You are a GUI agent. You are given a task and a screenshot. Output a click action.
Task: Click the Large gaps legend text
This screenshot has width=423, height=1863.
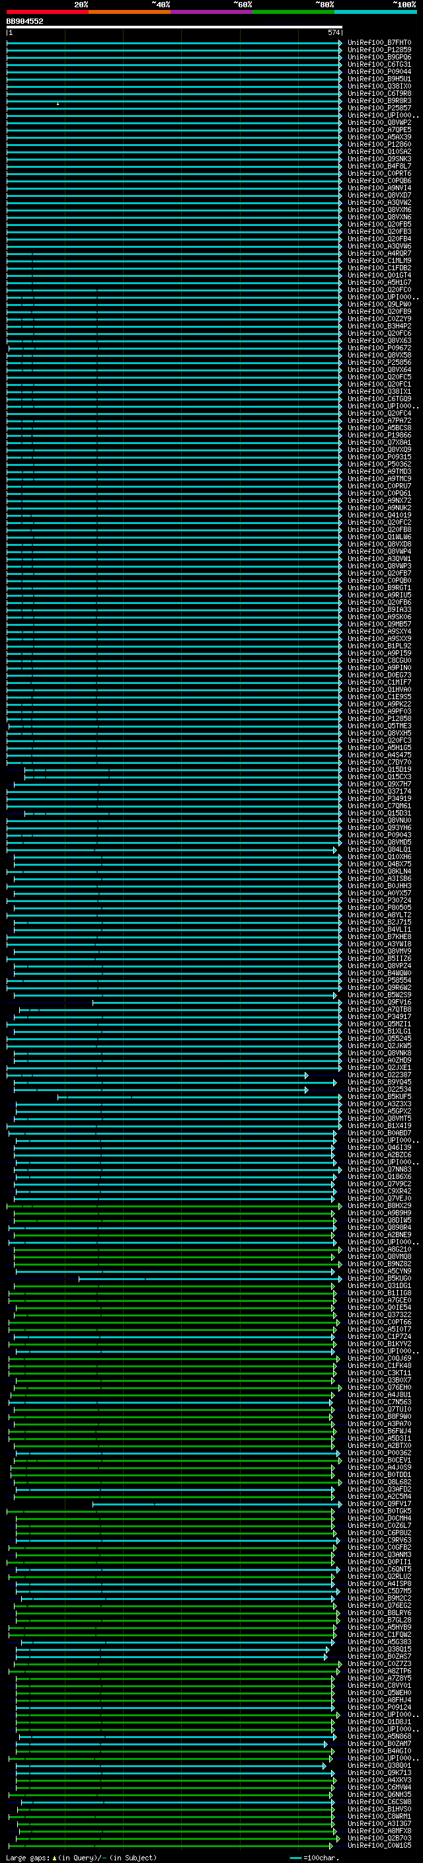[28, 1857]
